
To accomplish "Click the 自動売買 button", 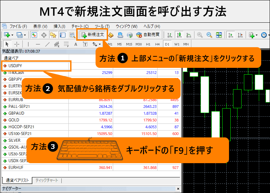I will (148, 35).
